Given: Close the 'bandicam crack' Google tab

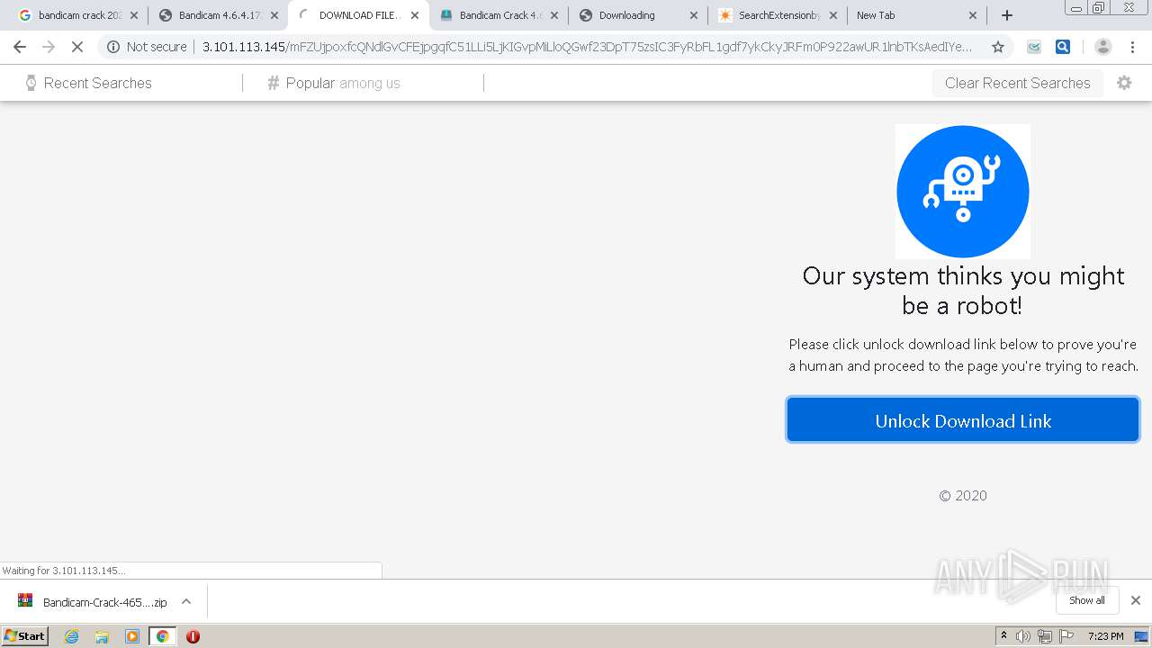Looking at the screenshot, I should [134, 15].
